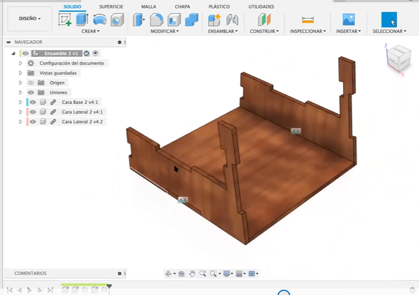Switch to the SUPERFICIE tab
Screen dimensions: 419x295
(x=111, y=6)
